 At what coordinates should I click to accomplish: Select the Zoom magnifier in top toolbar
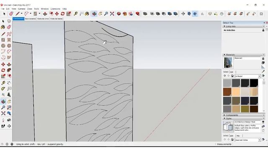tap(106, 14)
